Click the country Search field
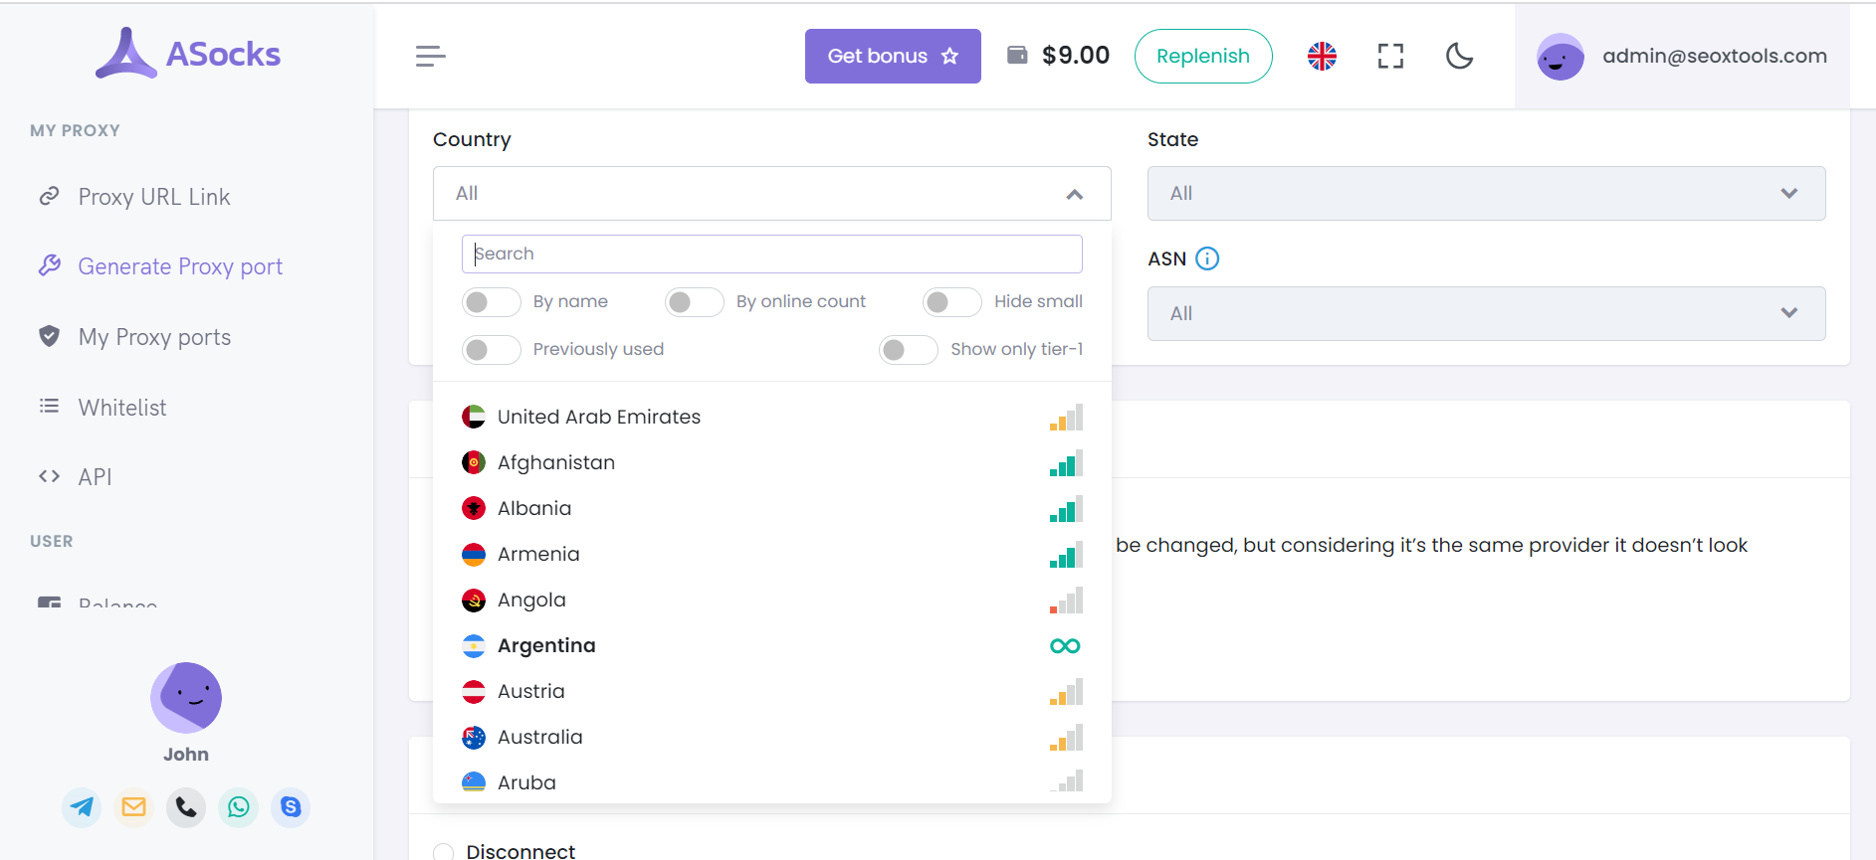Image resolution: width=1876 pixels, height=860 pixels. [x=771, y=255]
